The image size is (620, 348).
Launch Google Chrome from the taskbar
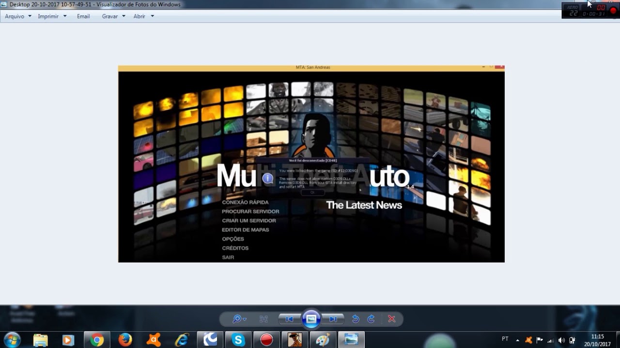[x=97, y=340]
